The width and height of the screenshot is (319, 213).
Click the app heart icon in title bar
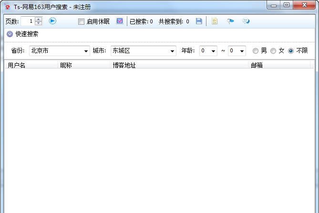[x=7, y=7]
